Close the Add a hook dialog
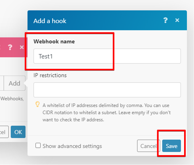Viewport: 194px width, 165px height. [x=177, y=20]
